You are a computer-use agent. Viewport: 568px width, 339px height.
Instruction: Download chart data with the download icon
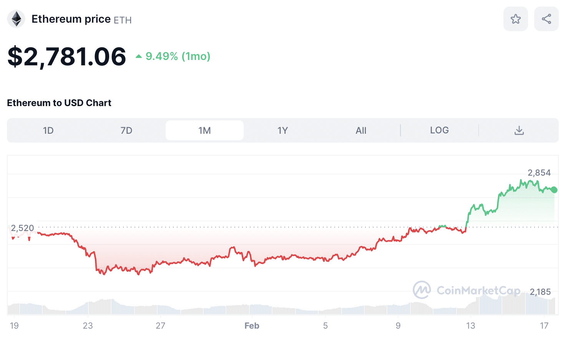(x=519, y=130)
